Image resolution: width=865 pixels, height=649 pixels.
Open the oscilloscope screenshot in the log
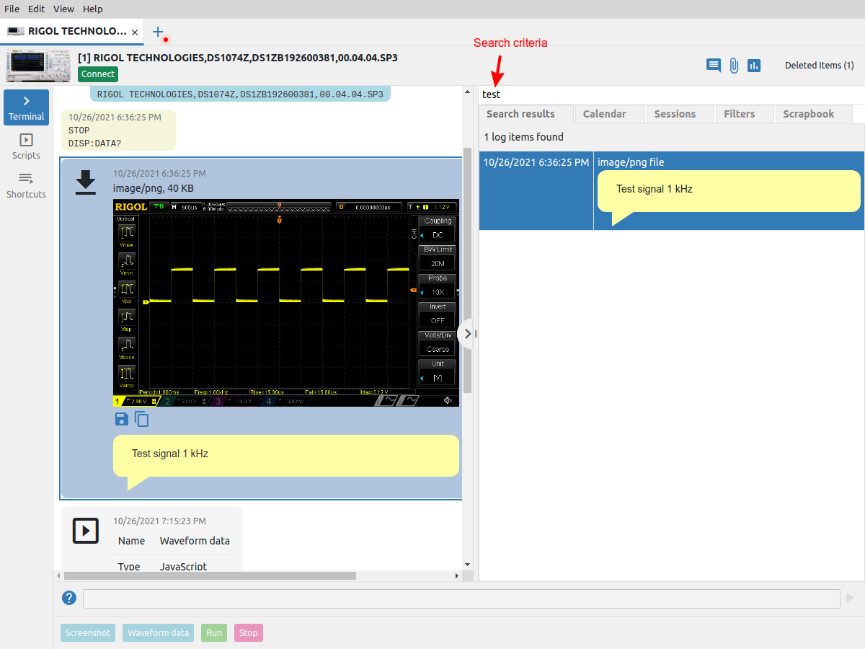pos(286,302)
